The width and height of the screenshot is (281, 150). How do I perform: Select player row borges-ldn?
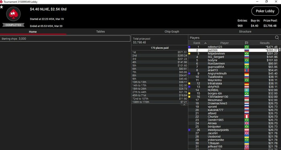(x=234, y=93)
